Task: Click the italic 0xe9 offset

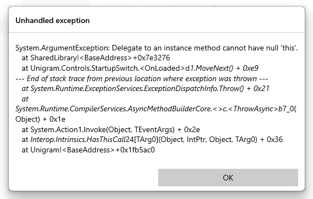Action: click(250, 69)
